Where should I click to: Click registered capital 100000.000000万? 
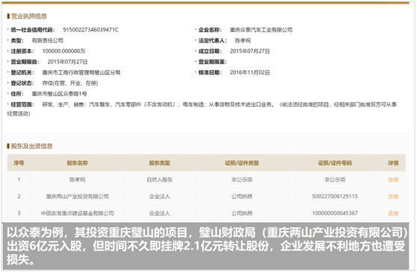click(x=64, y=51)
